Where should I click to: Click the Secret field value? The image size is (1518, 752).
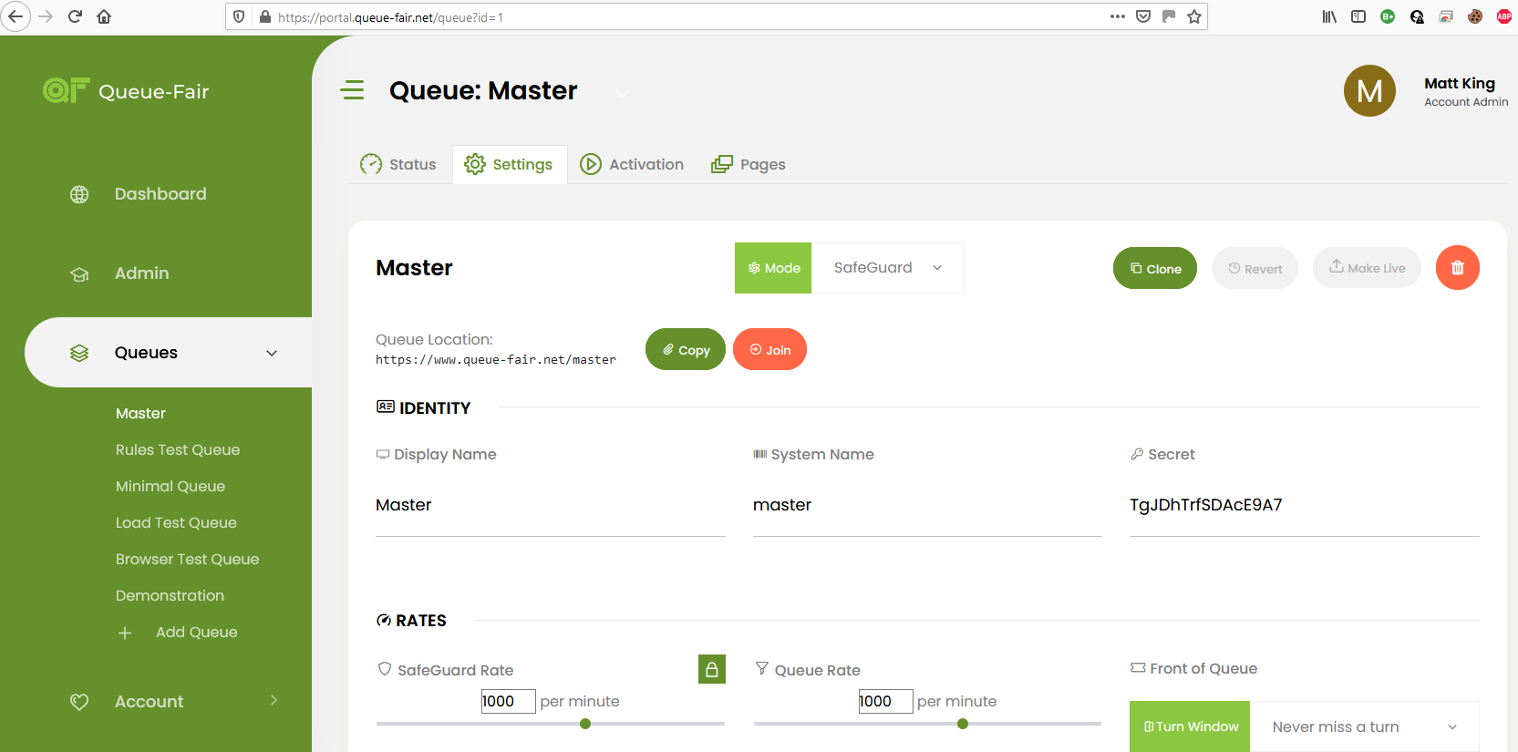[1305, 505]
